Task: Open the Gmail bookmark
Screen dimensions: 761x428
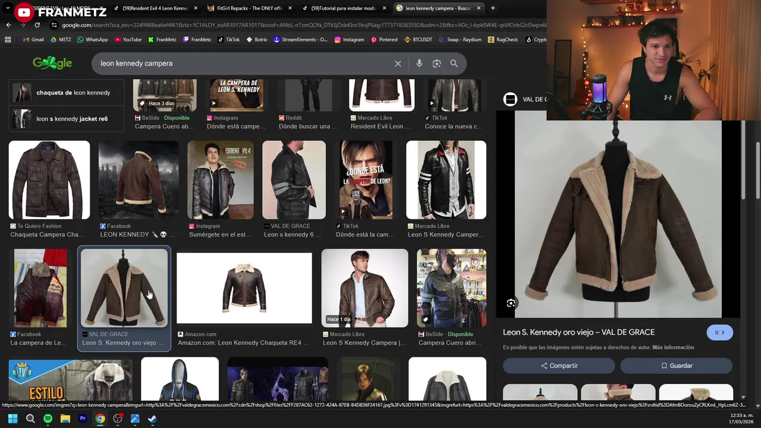Action: [33, 40]
